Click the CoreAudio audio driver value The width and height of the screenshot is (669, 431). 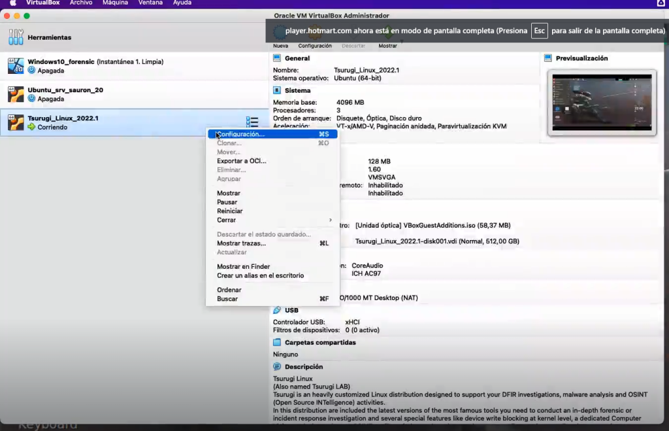click(x=367, y=266)
